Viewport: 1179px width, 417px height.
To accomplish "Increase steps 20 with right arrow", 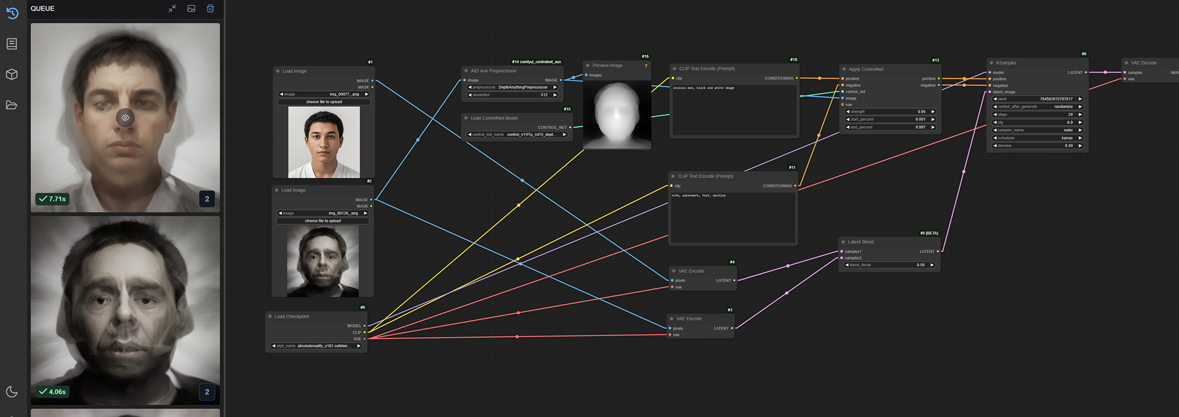I will pos(1080,114).
